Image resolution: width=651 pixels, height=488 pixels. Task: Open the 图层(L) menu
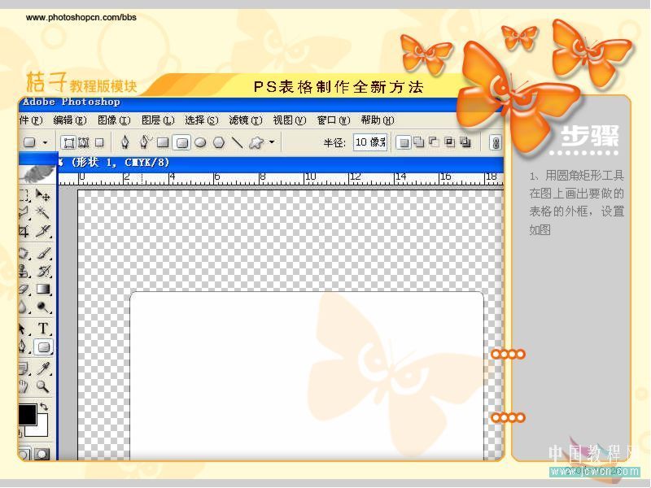(158, 120)
